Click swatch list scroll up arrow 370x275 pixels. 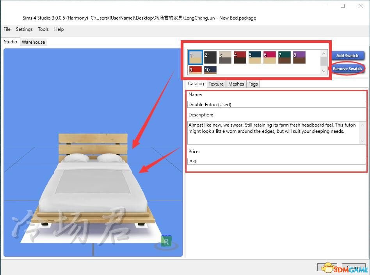pos(324,54)
